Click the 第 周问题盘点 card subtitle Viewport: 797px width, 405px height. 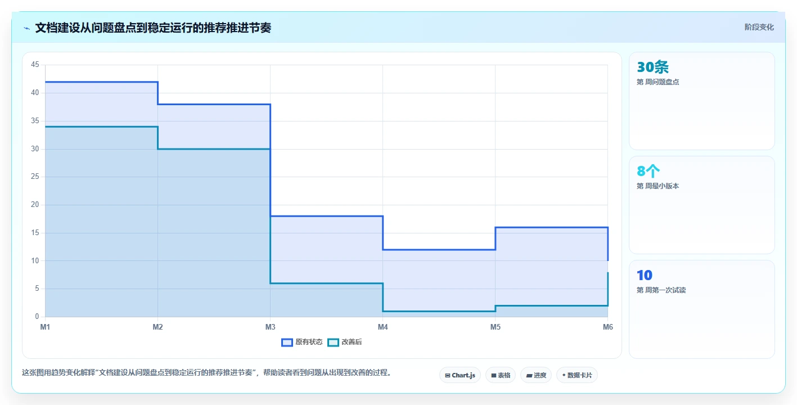658,82
